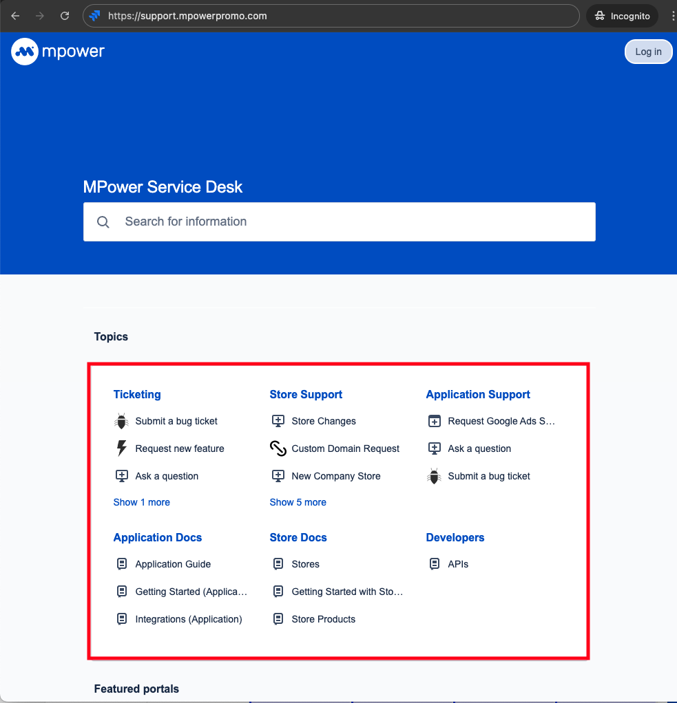Viewport: 677px width, 703px height.
Task: Open the Store Products article
Action: 323,619
